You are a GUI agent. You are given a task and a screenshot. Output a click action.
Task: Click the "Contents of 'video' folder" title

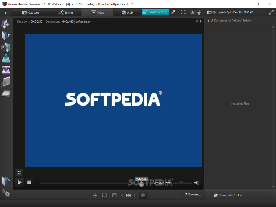click(233, 20)
